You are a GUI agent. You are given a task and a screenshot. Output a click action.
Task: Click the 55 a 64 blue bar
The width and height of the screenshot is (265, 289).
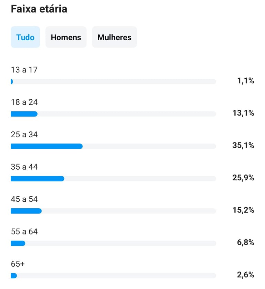(18, 243)
